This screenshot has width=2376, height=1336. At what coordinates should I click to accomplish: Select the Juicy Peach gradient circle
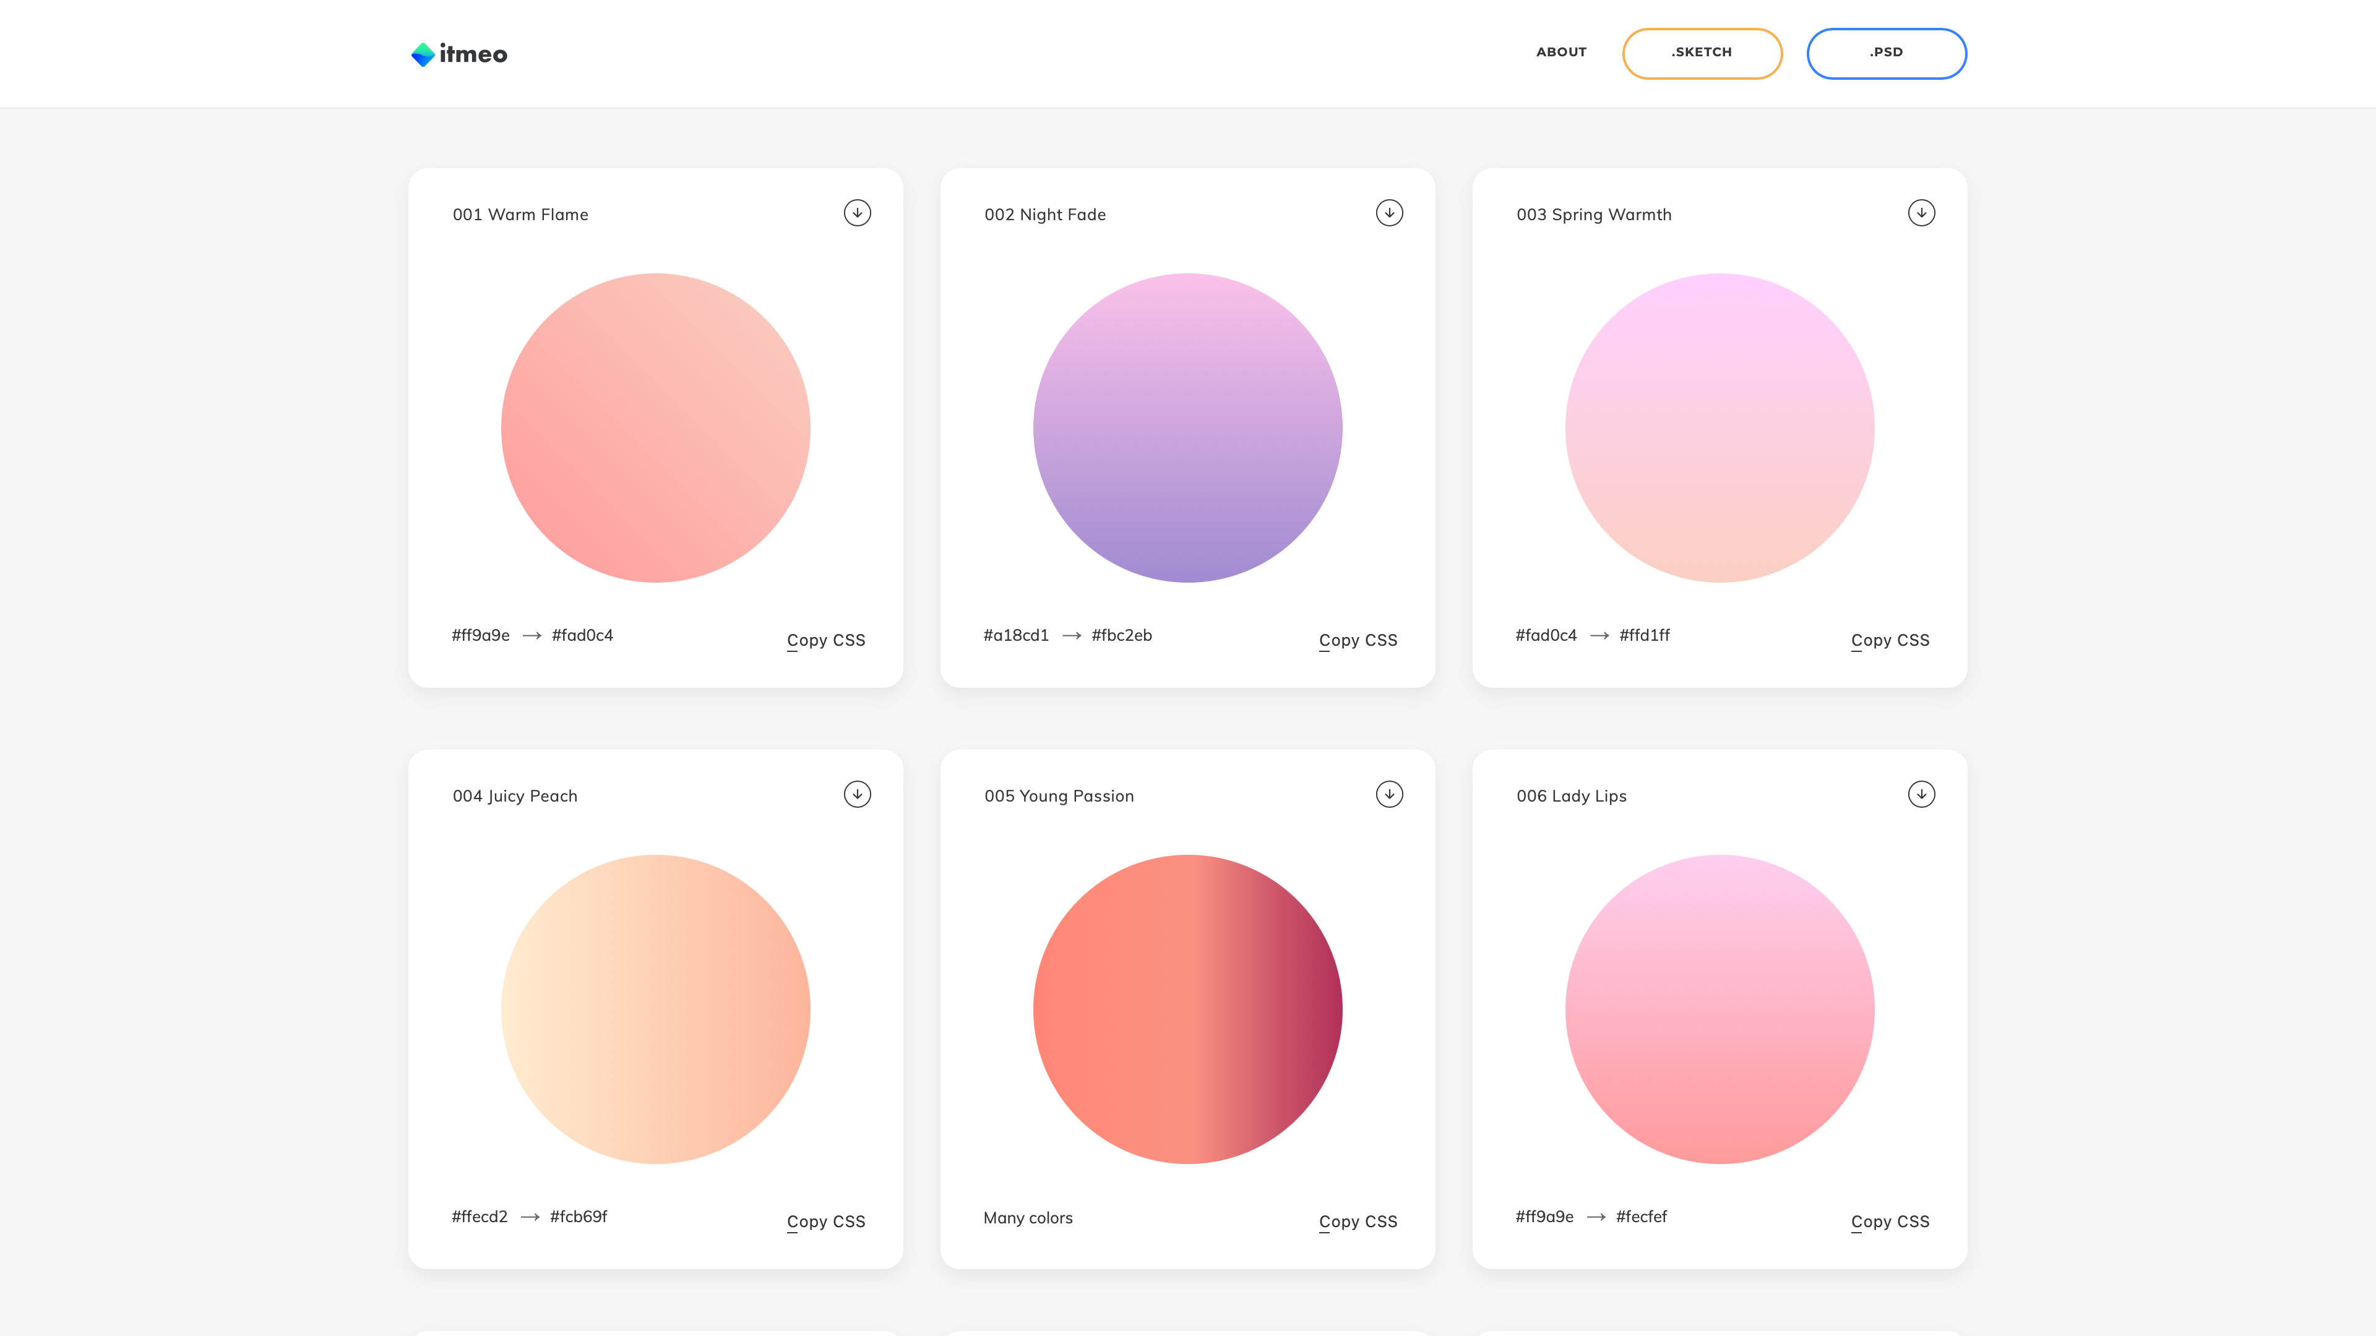[x=656, y=1009]
